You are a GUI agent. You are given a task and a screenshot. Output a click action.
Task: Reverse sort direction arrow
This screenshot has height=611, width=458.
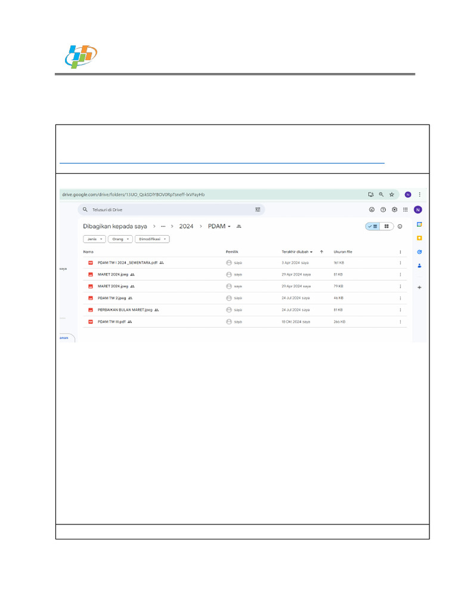click(321, 252)
